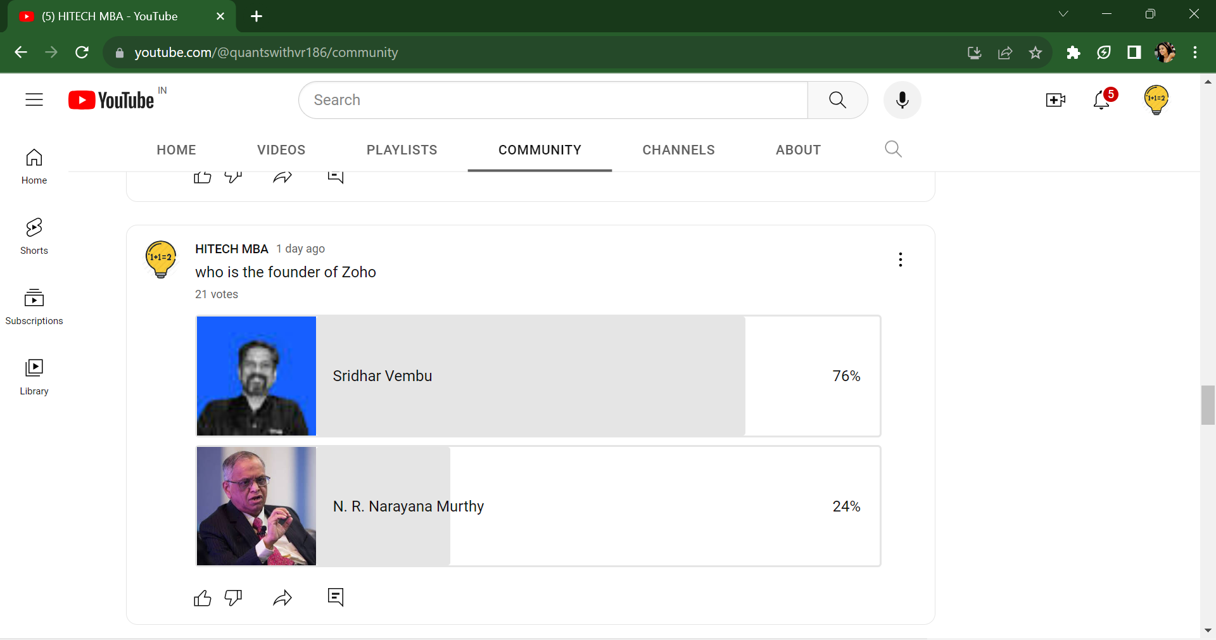Click the browser back arrow
1216x640 pixels.
point(21,53)
